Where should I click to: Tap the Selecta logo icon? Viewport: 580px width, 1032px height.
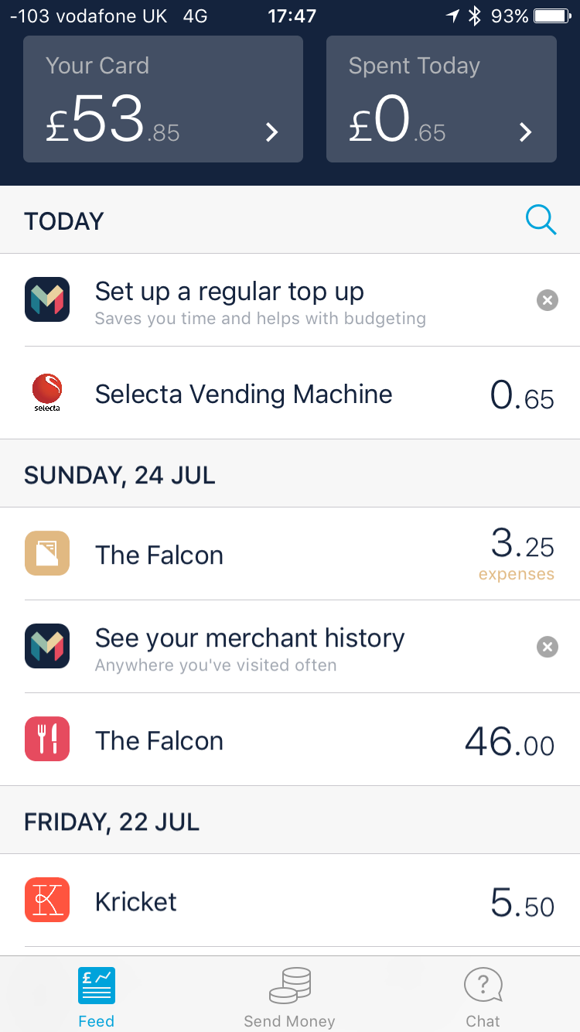coord(47,392)
